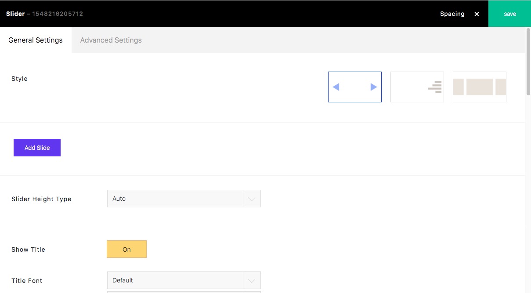This screenshot has width=531, height=293.
Task: Switch to the Advanced Settings tab
Action: 111,40
